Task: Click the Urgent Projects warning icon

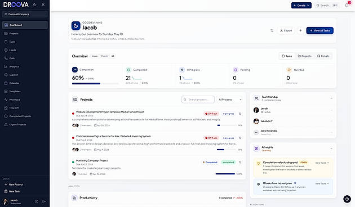Action: tap(6, 124)
